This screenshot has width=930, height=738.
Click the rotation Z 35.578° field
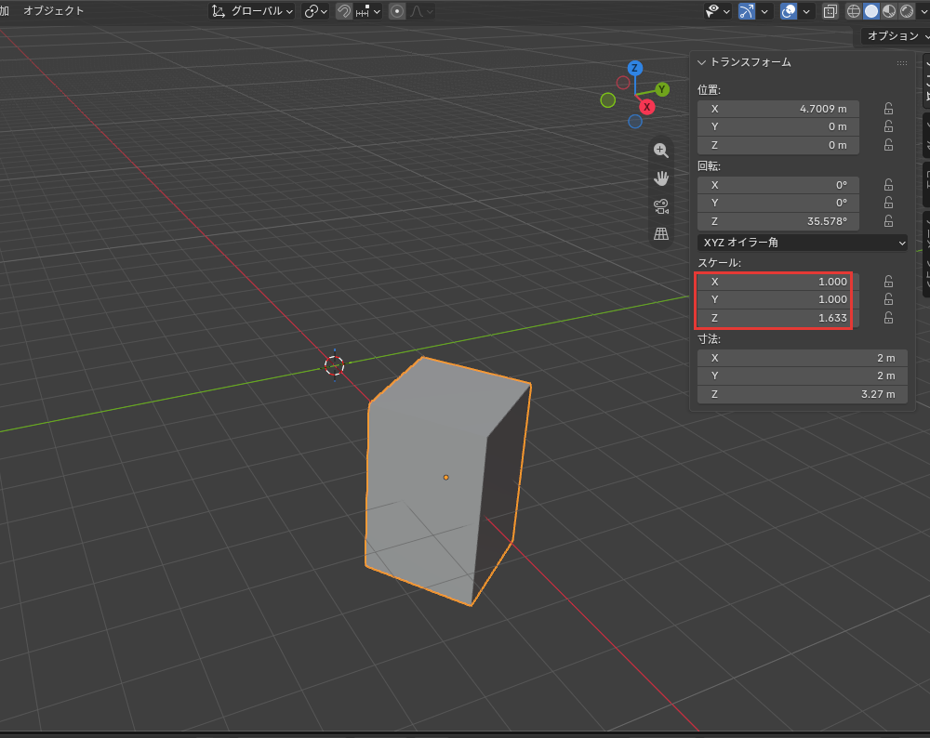[777, 221]
